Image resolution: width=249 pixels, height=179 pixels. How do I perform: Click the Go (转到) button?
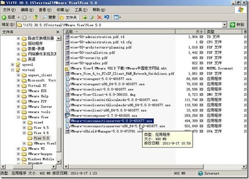coord(237,25)
